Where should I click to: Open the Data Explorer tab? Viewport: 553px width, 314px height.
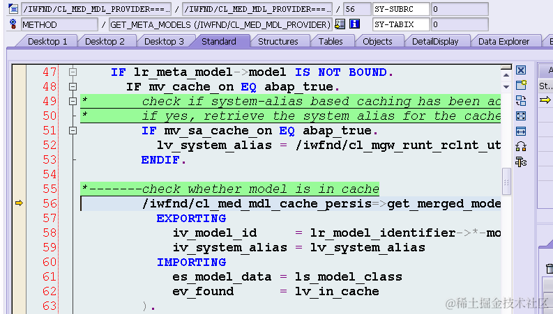pyautogui.click(x=503, y=41)
